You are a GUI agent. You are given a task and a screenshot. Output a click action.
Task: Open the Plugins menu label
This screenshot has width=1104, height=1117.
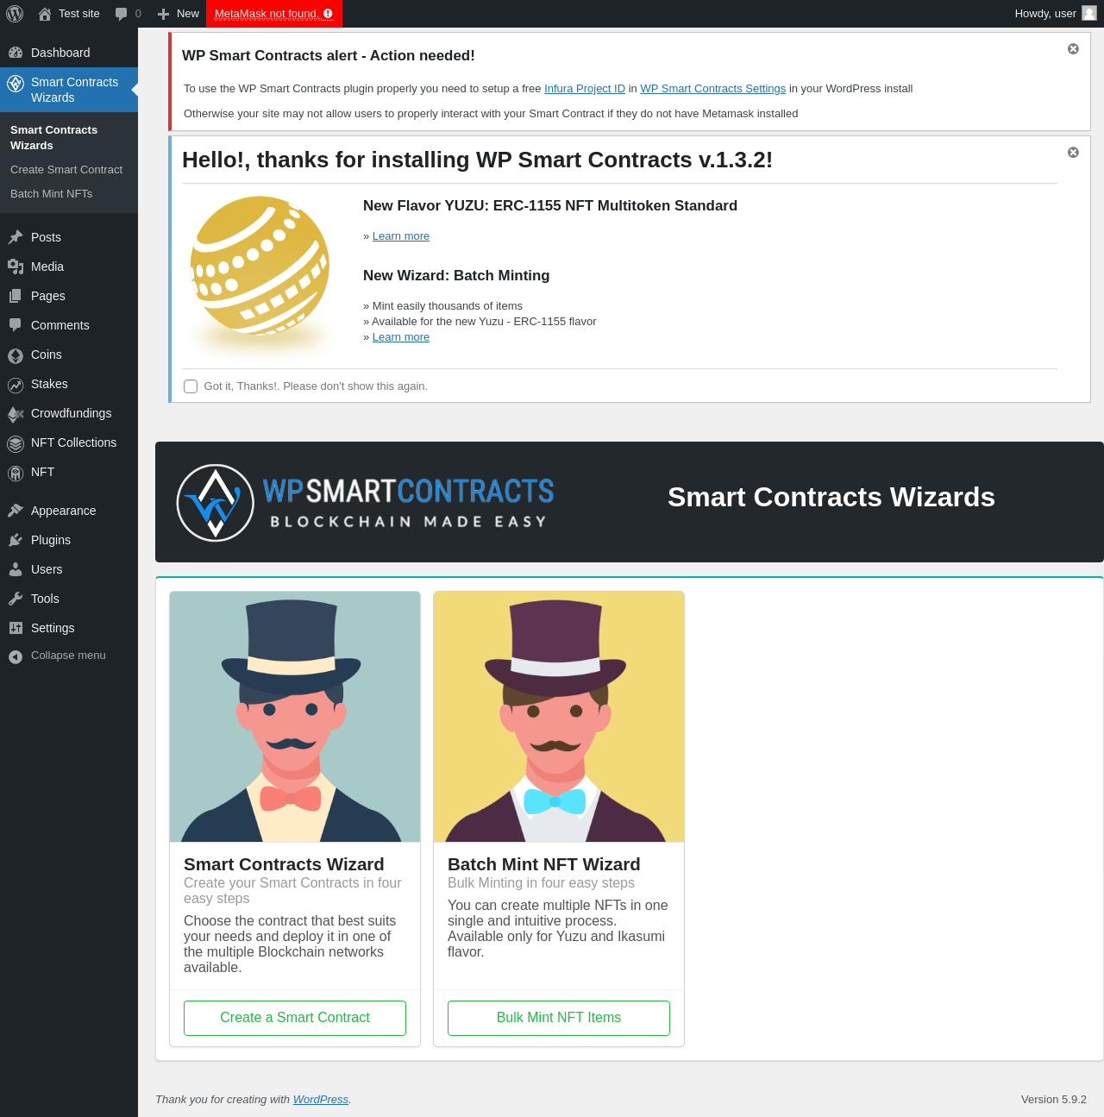(x=51, y=540)
